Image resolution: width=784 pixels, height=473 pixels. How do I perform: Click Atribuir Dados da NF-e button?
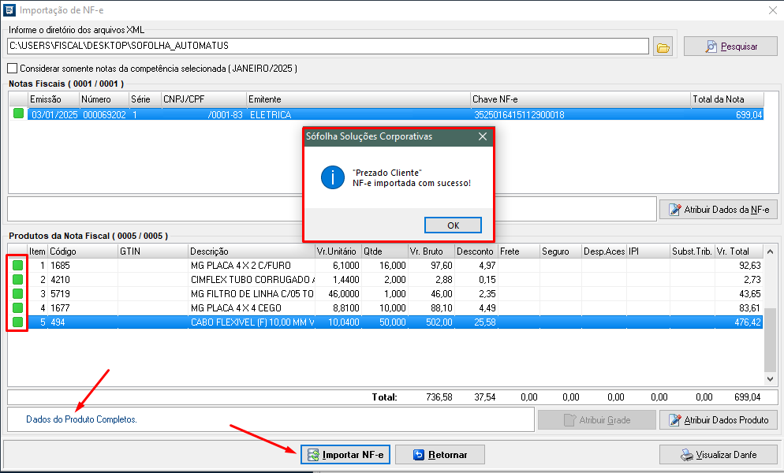tap(719, 210)
